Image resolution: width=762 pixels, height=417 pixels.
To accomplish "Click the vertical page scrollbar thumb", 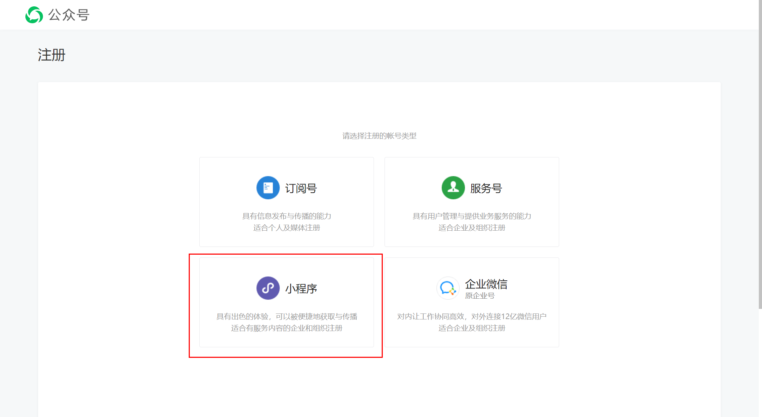I will (760, 154).
